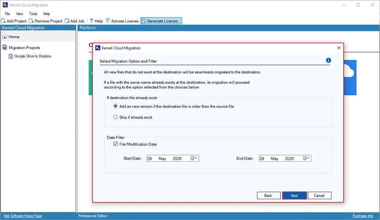Select Add as new version radio option
The height and width of the screenshot is (220, 380).
115,106
